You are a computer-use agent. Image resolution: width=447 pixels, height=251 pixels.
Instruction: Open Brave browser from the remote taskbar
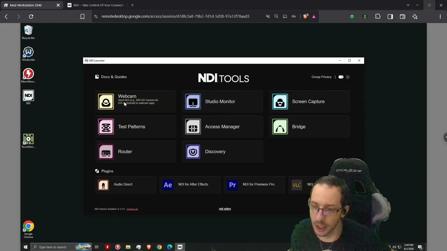149,247
